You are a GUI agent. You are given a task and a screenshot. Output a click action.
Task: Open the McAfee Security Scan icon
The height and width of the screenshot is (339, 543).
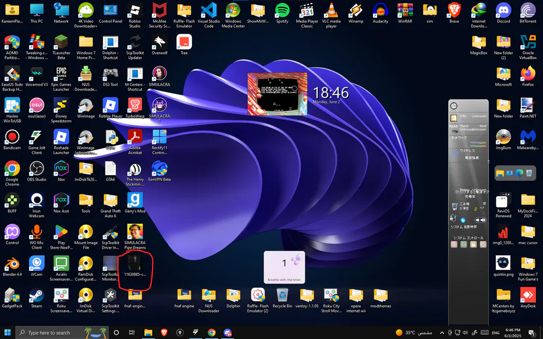tap(159, 15)
